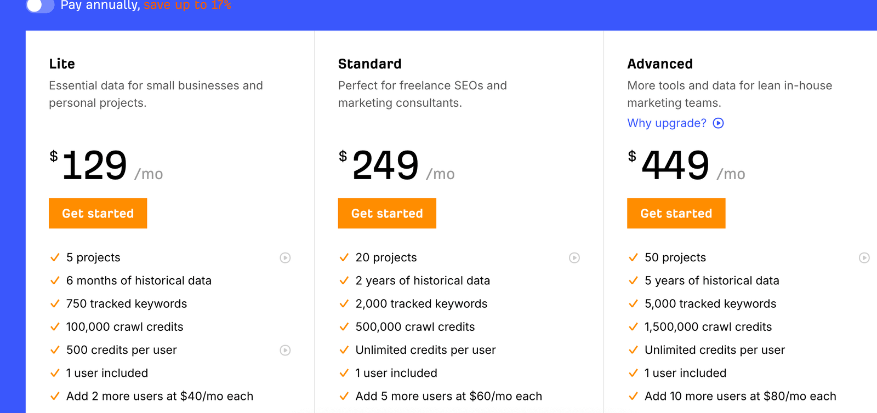The width and height of the screenshot is (877, 413).
Task: Click checkmark beside 750 tracked keywords
Action: [x=55, y=304]
